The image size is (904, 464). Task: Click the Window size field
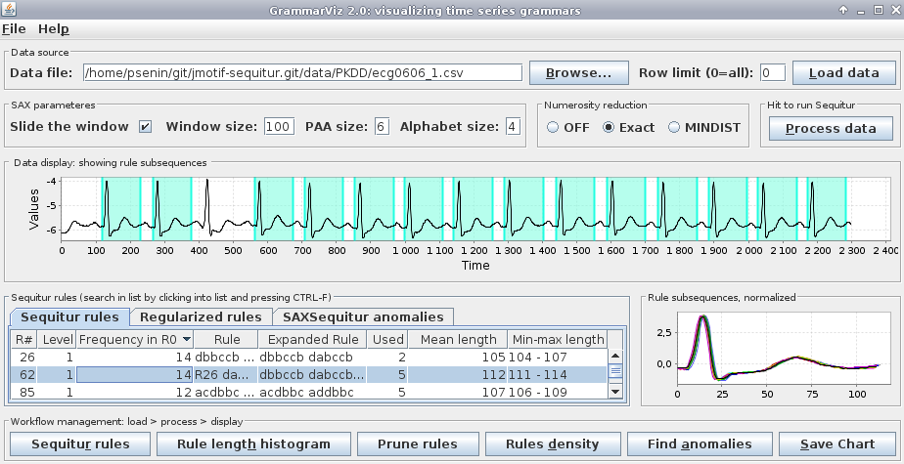click(279, 127)
